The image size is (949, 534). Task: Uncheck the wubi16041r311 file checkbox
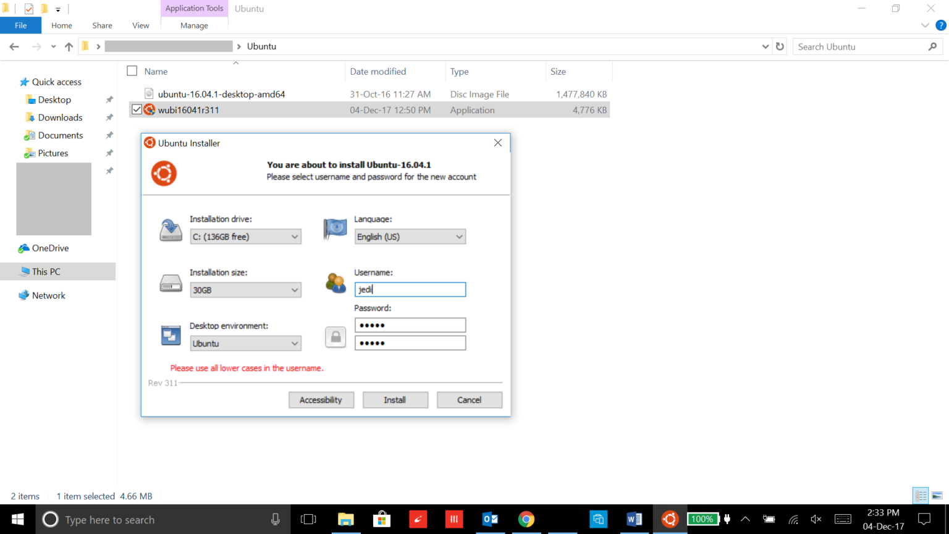tap(137, 109)
